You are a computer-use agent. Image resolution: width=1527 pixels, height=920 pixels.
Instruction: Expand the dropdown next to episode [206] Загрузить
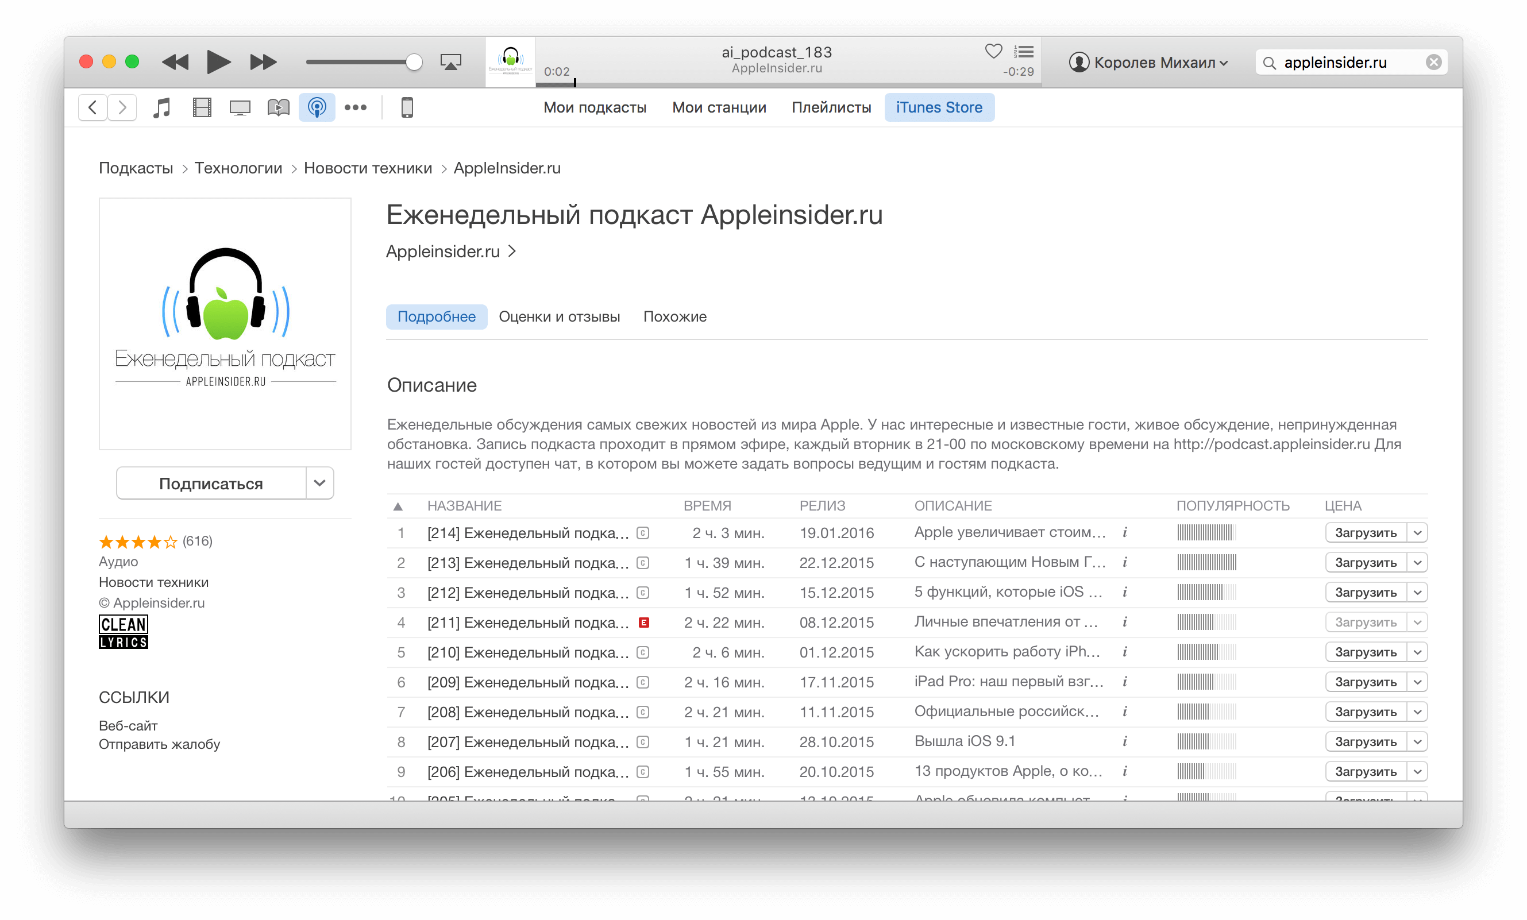pos(1417,771)
